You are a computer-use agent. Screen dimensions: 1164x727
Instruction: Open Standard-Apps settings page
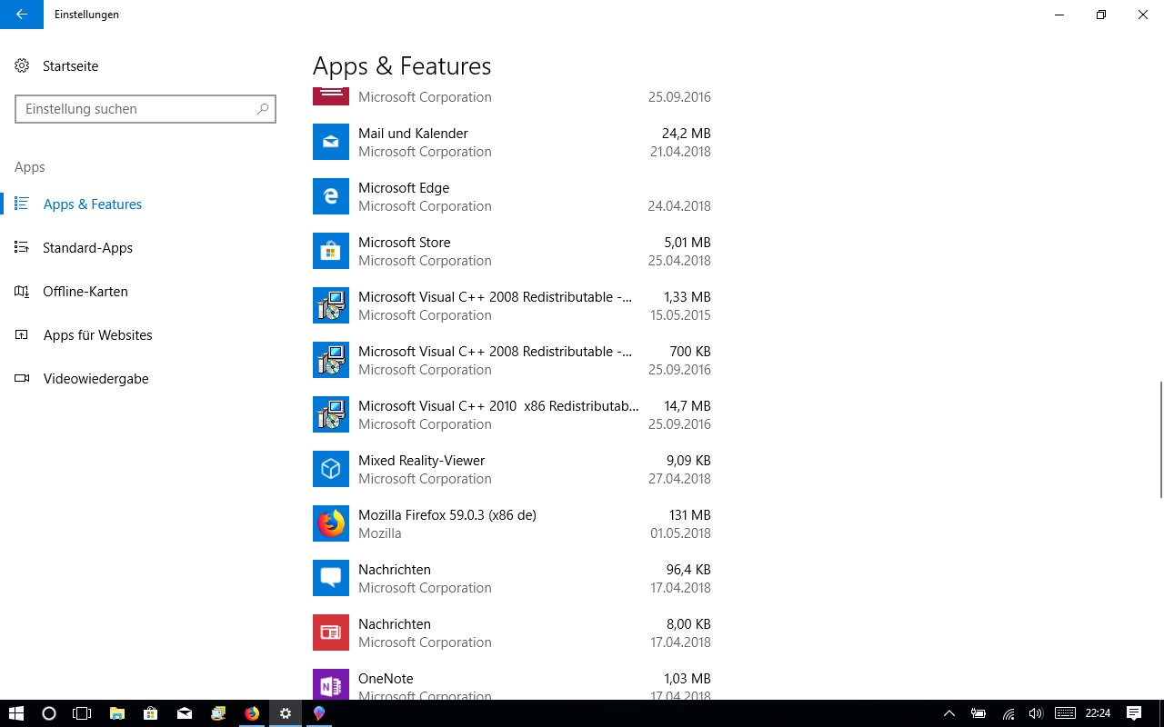pos(87,248)
